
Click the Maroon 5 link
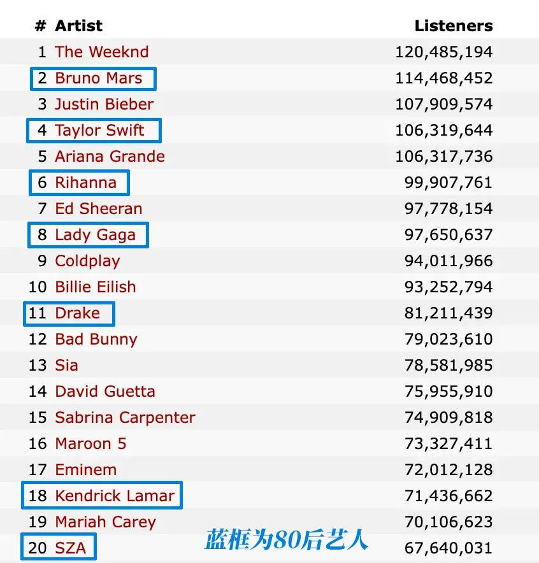pos(90,444)
